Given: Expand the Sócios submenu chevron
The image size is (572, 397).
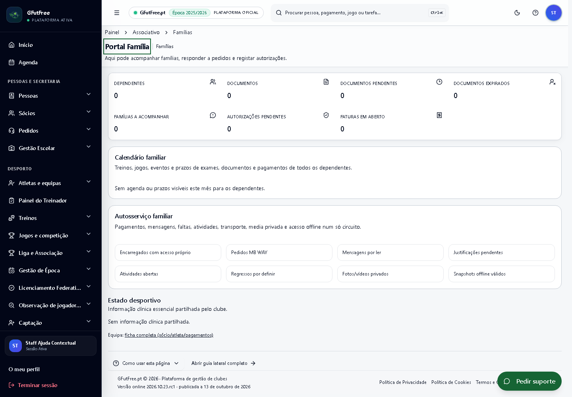Looking at the screenshot, I should pos(89,112).
